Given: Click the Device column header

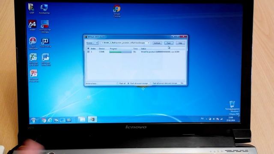Looking at the screenshot, I should [101, 48].
